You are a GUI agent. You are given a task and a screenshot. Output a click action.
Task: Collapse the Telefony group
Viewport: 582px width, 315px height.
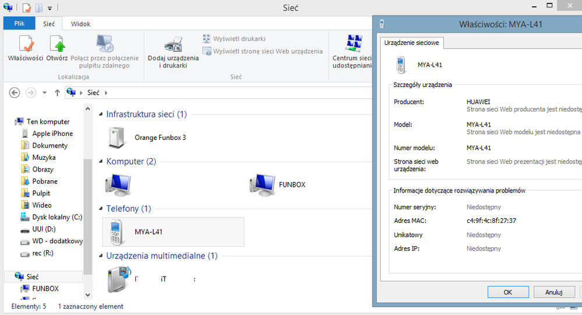click(100, 208)
